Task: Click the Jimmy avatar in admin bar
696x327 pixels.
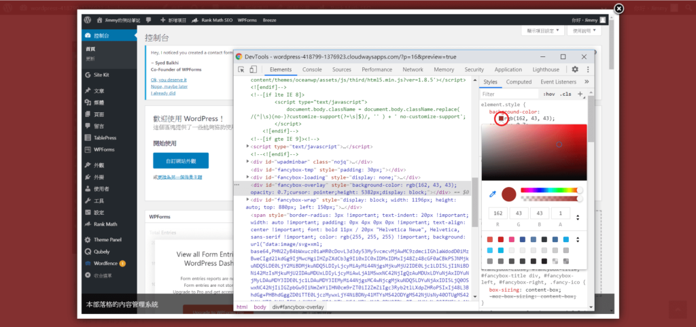Action: (602, 20)
